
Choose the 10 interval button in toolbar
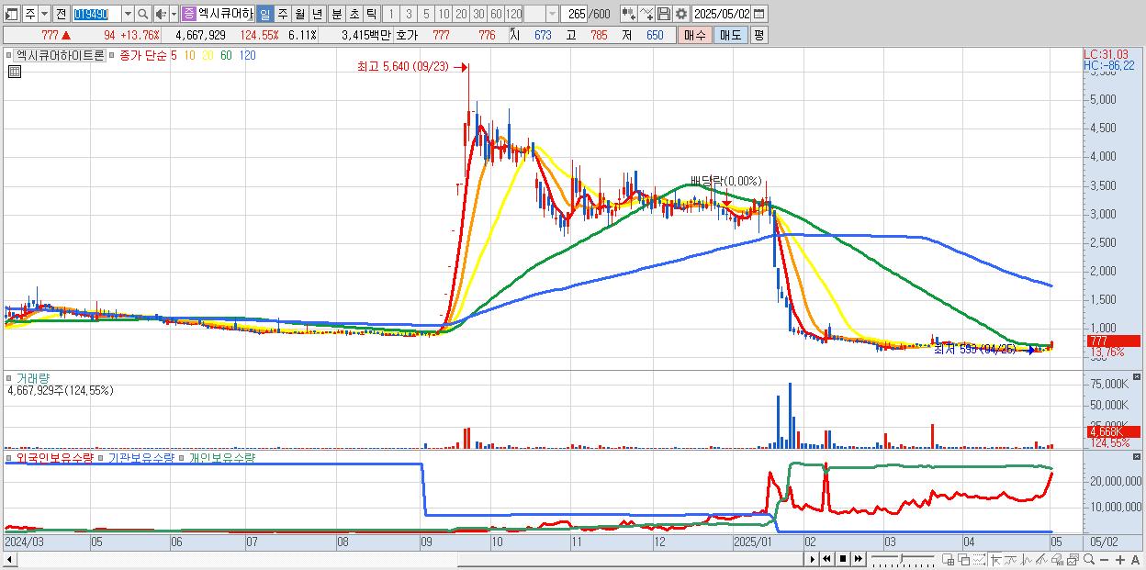[444, 14]
